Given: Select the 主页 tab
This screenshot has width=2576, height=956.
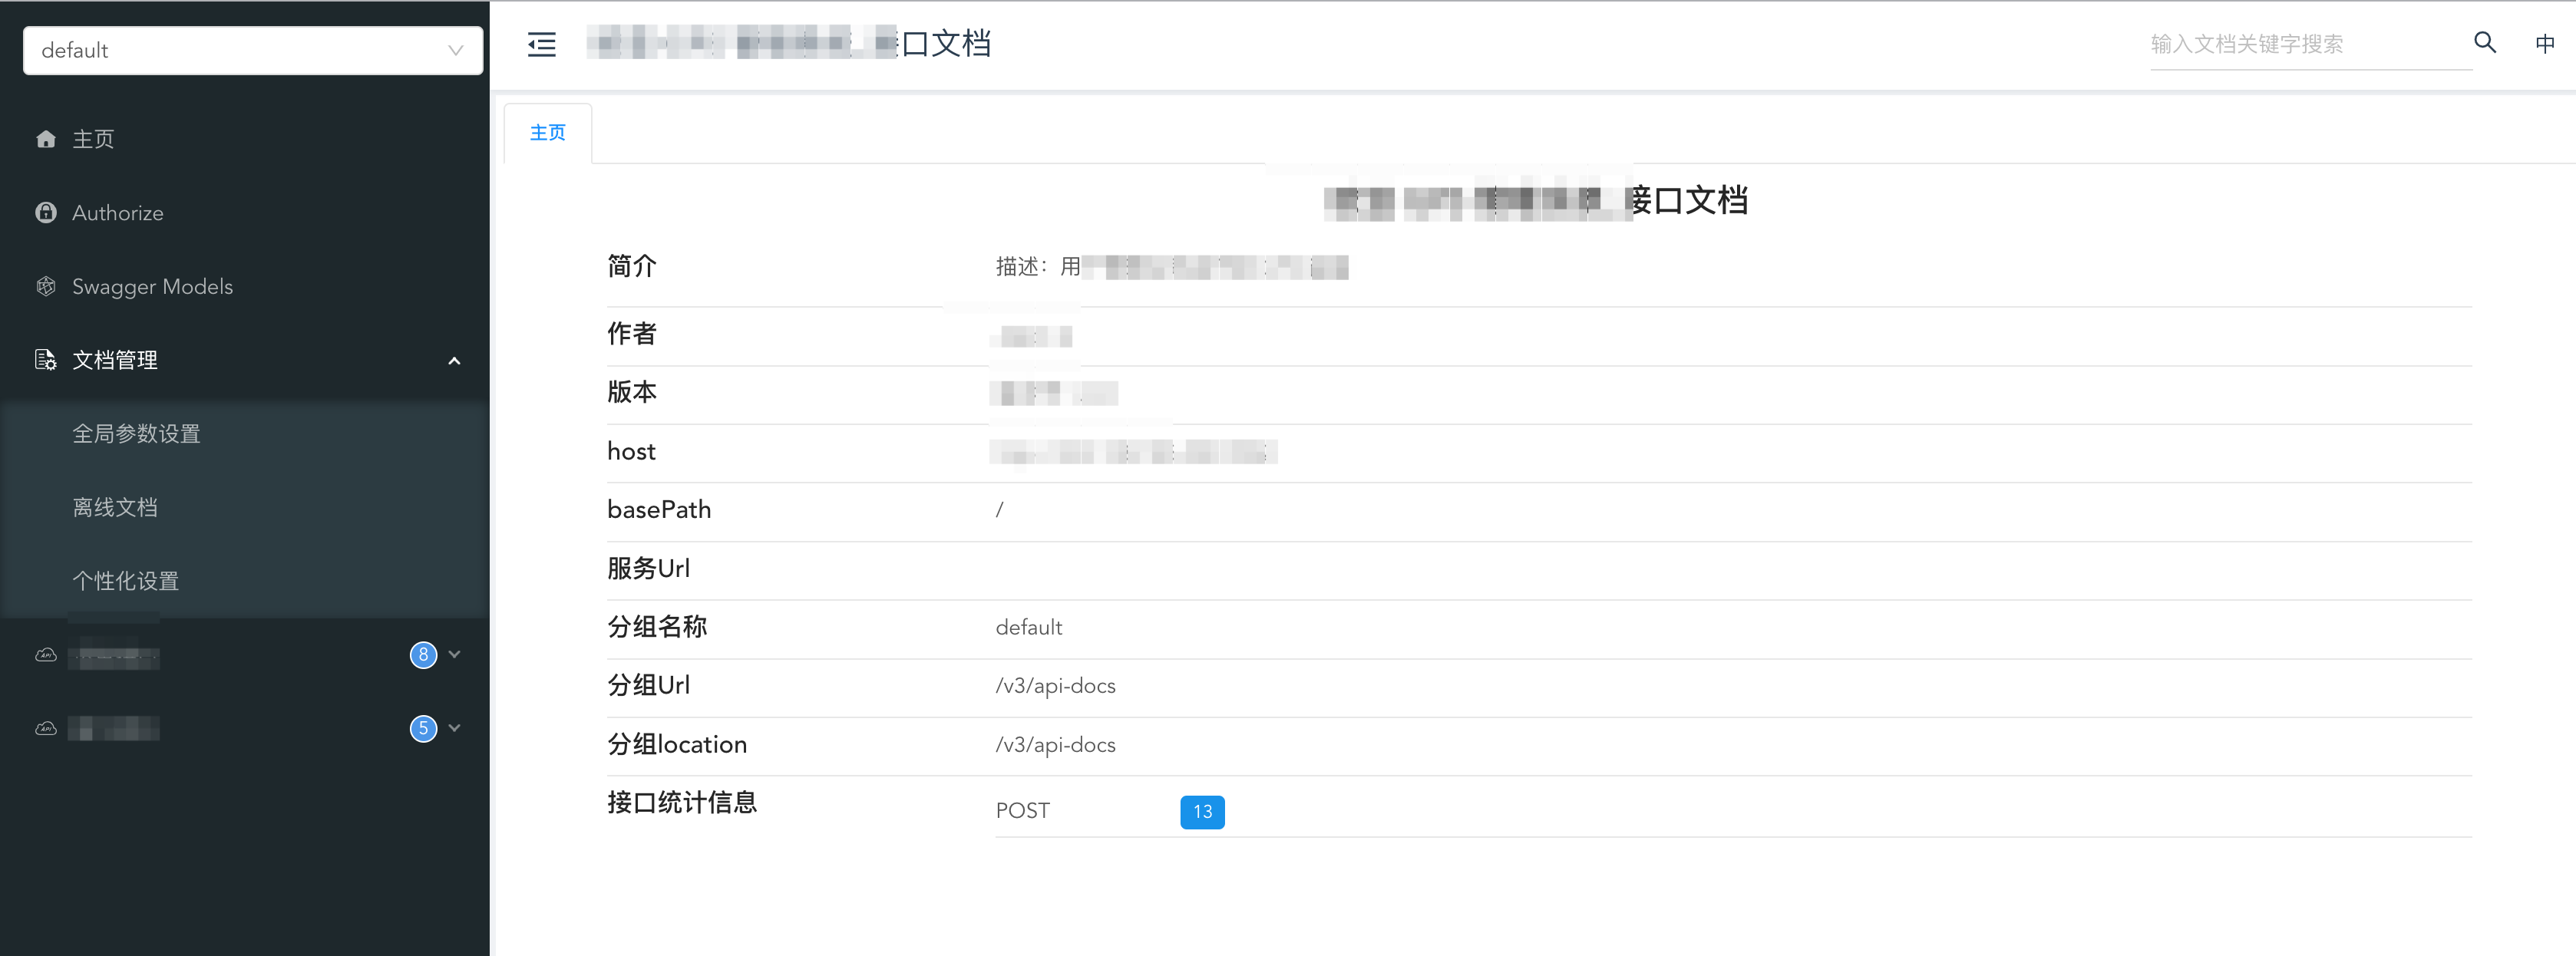Looking at the screenshot, I should (550, 131).
